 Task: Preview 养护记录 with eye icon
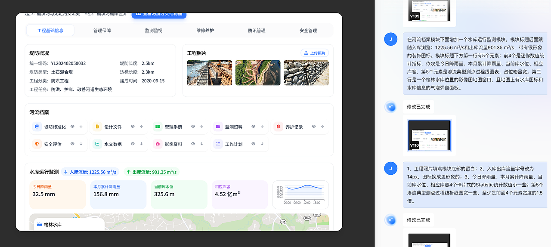coord(314,127)
